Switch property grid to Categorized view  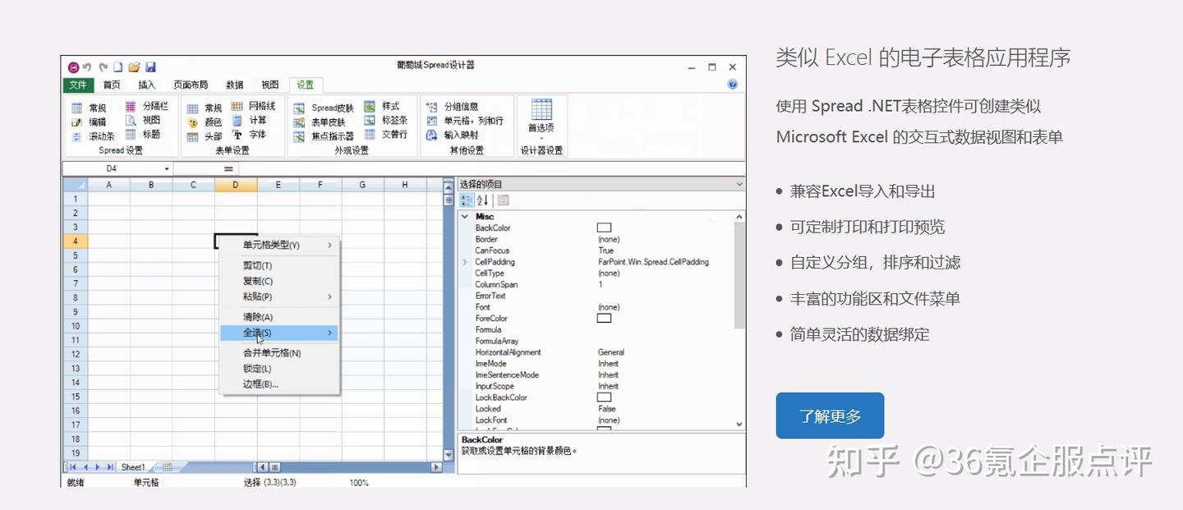pos(467,200)
